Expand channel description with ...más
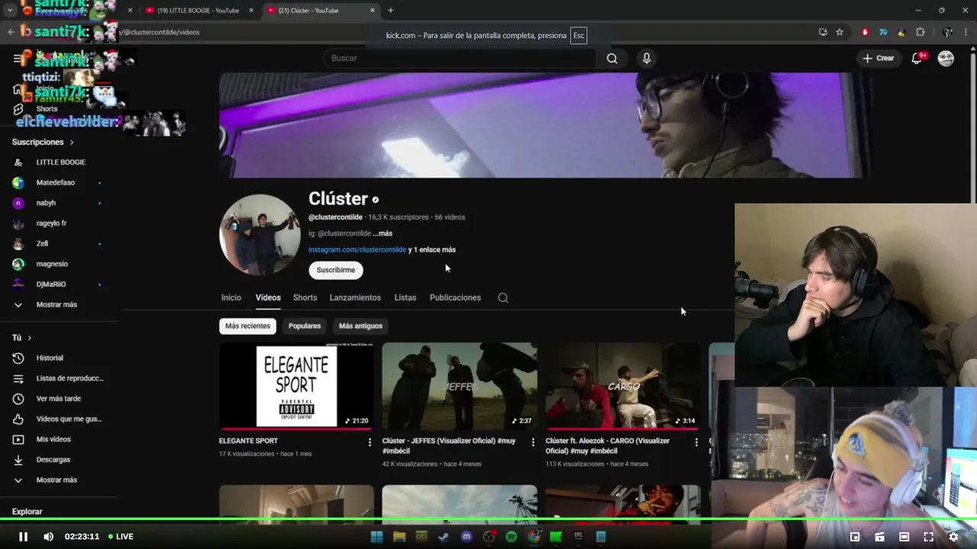This screenshot has width=977, height=549. click(x=382, y=233)
